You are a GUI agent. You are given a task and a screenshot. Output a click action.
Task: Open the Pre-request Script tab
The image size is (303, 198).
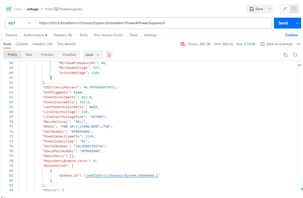point(108,35)
